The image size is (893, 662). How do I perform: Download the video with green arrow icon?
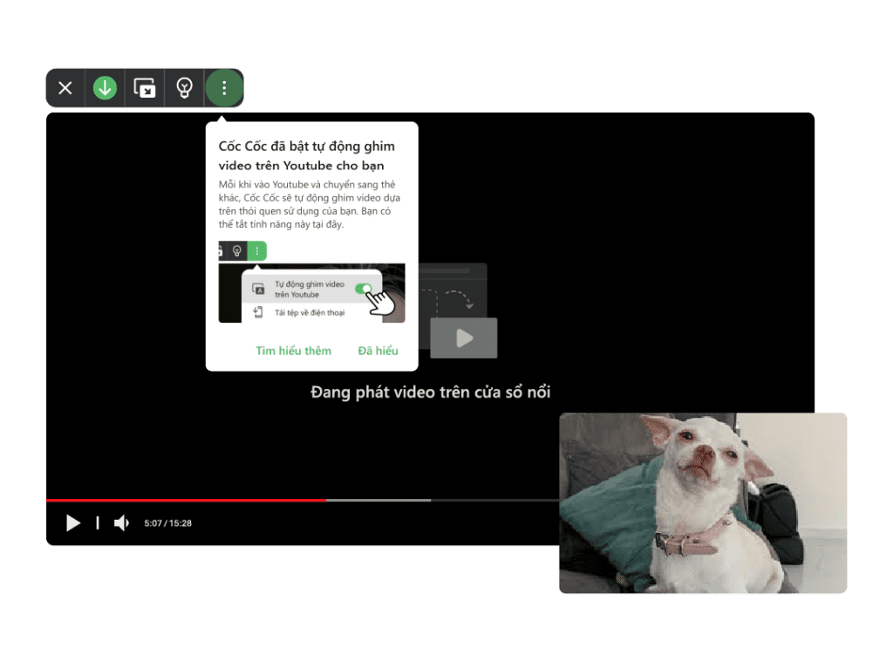[x=105, y=88]
